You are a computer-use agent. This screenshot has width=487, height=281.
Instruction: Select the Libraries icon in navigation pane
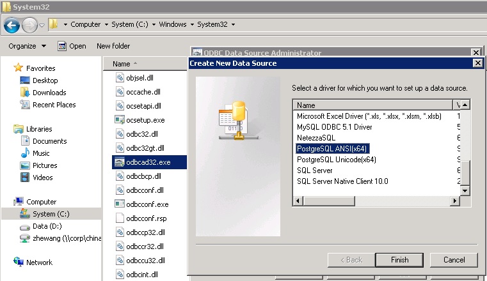[x=19, y=129]
